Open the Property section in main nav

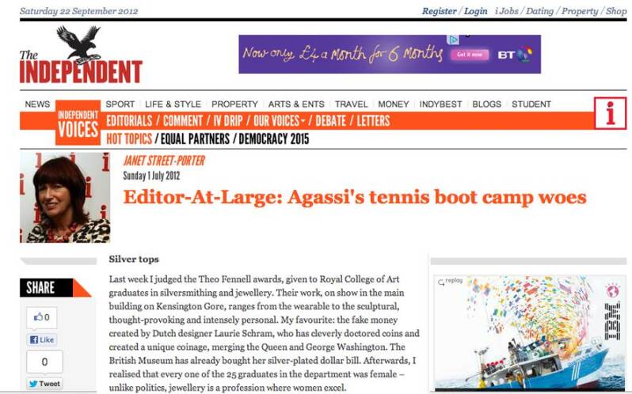click(x=234, y=104)
